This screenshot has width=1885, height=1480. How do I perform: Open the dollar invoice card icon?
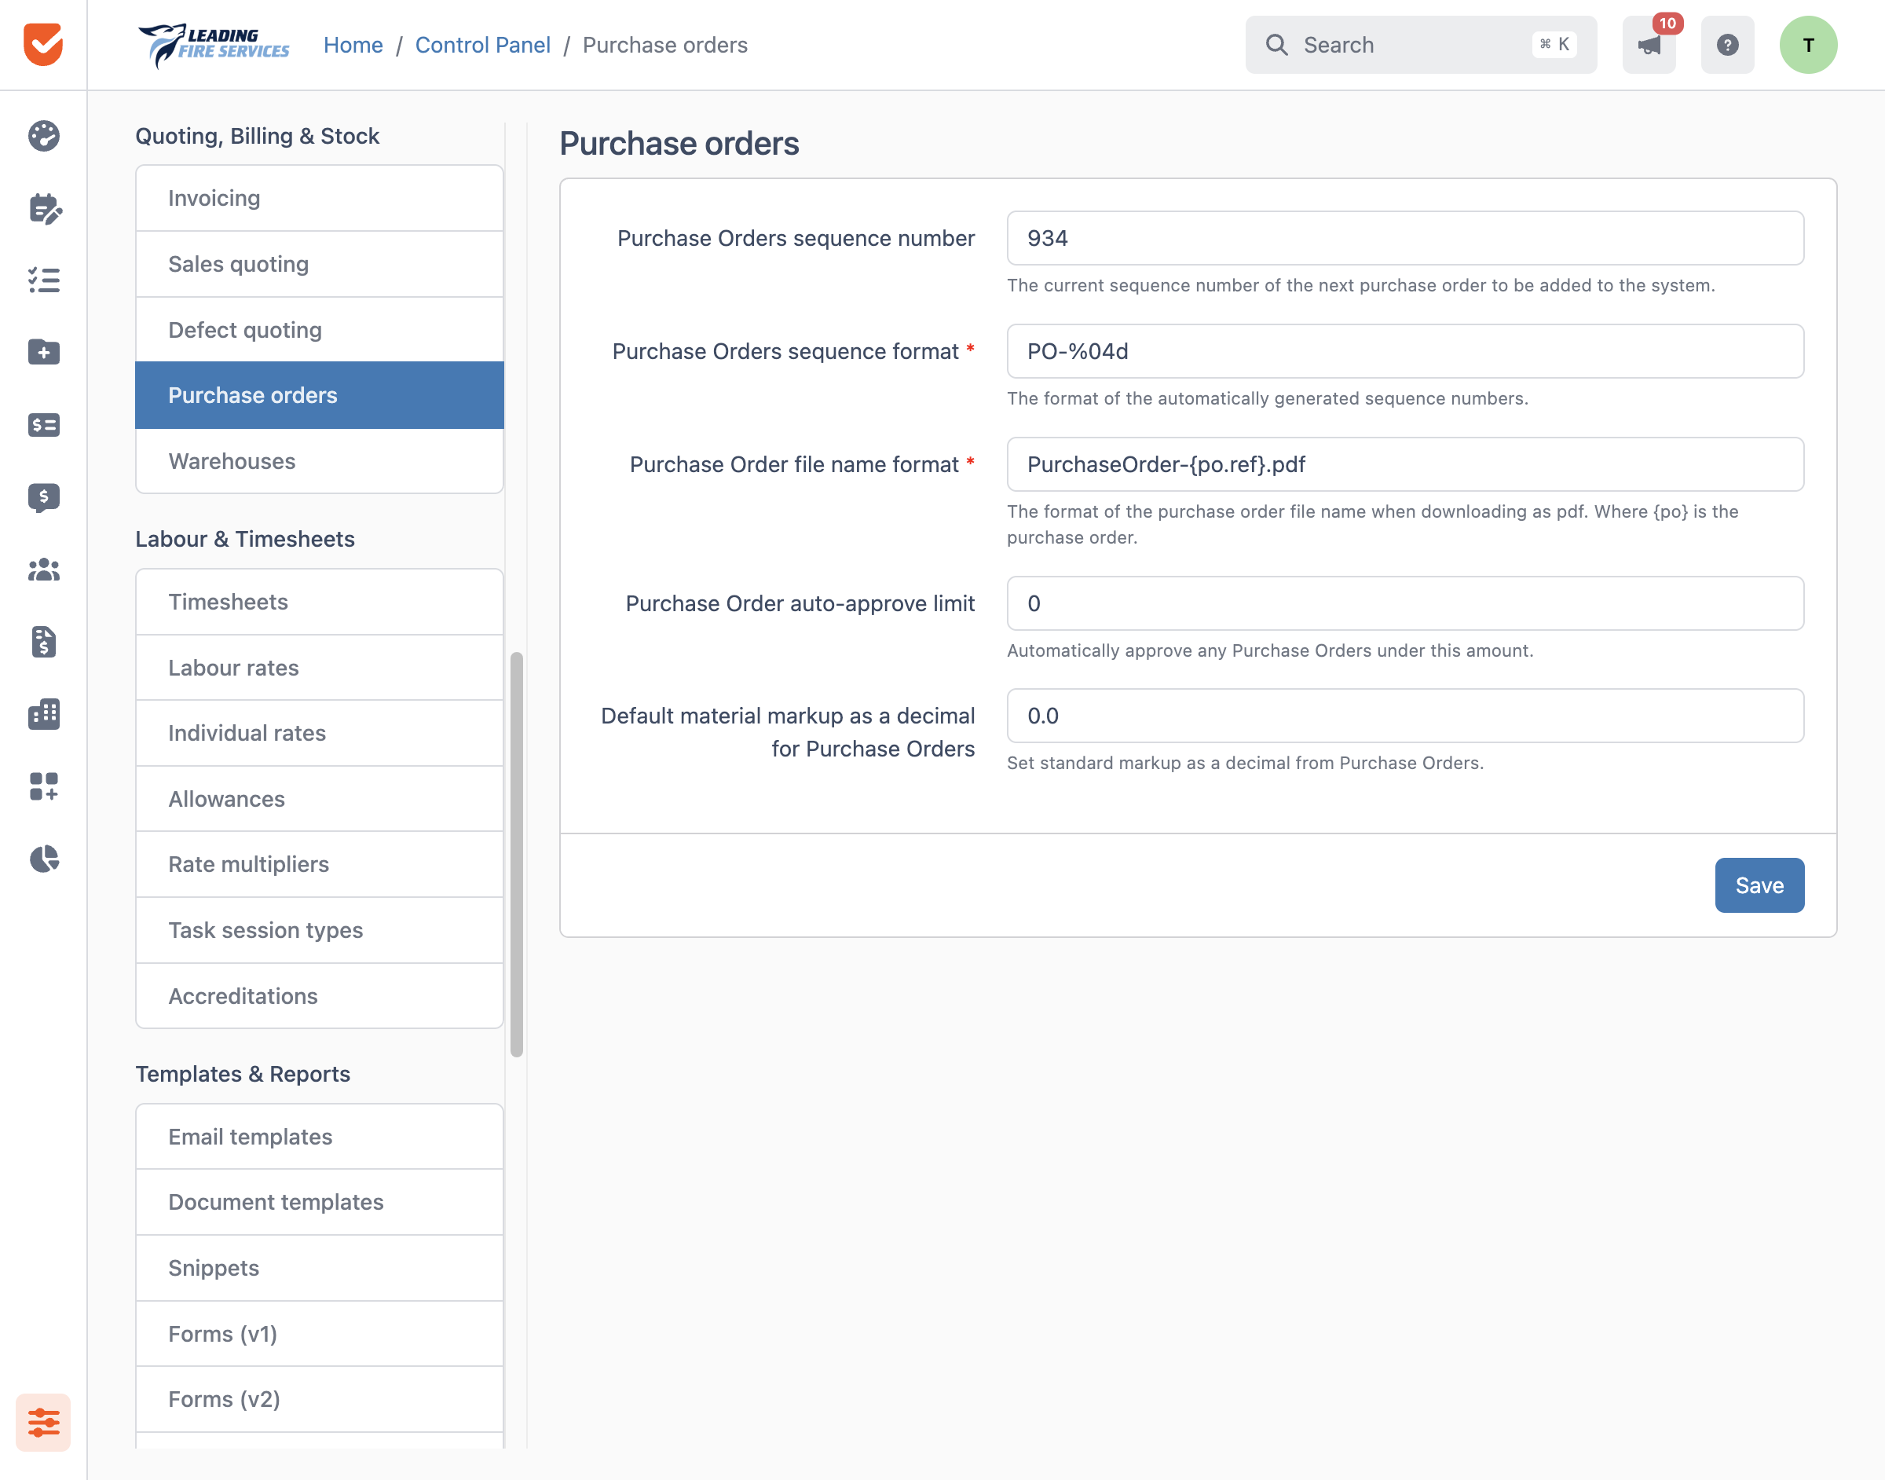(x=43, y=424)
